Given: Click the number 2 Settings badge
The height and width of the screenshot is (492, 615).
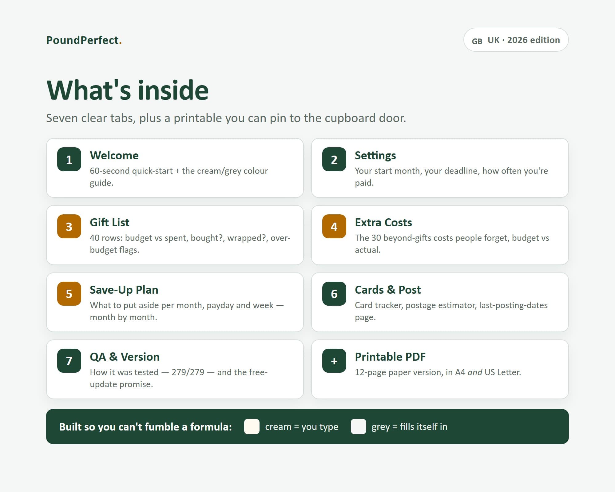Looking at the screenshot, I should 334,159.
